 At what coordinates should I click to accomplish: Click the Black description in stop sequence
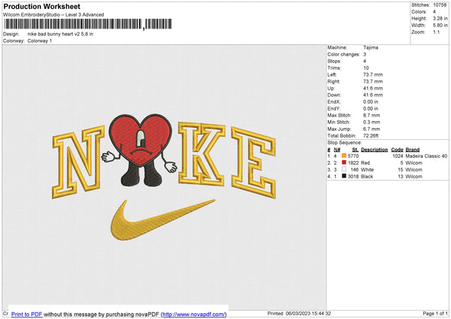[x=367, y=177]
